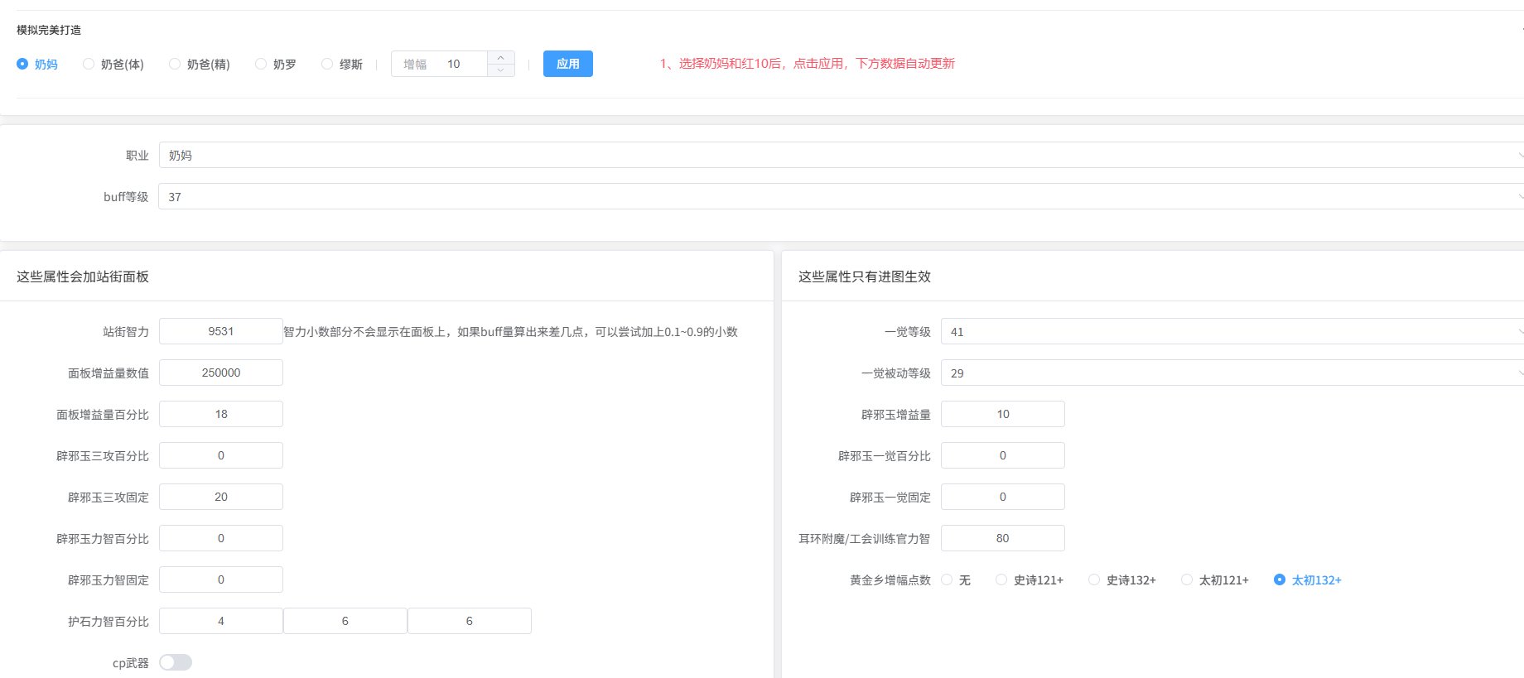Toggle the cp武器 switch
The image size is (1524, 678).
176,662
